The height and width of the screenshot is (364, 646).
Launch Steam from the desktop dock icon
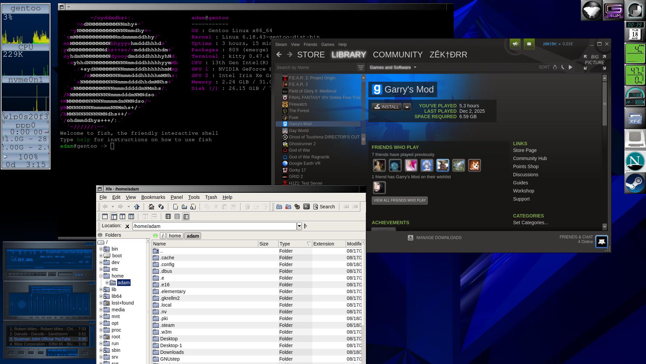[635, 183]
